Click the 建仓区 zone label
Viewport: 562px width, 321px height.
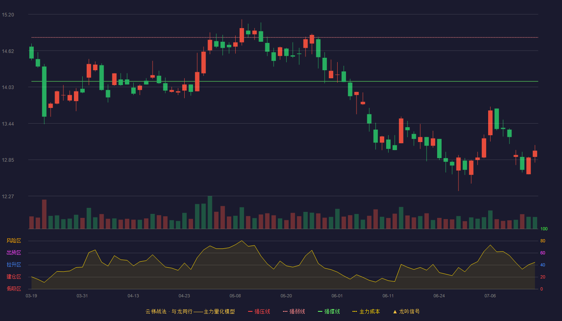tap(14, 277)
